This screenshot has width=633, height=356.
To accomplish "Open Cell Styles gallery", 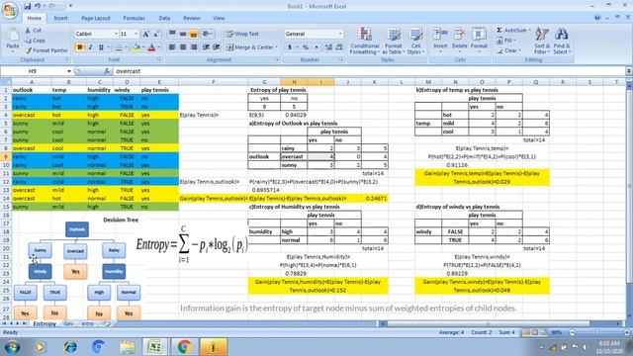I will tap(415, 41).
